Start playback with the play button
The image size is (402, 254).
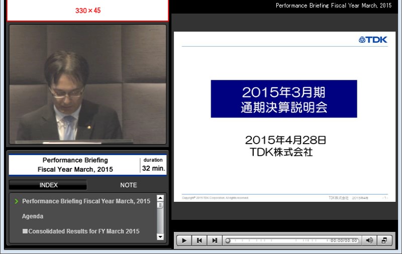184,240
